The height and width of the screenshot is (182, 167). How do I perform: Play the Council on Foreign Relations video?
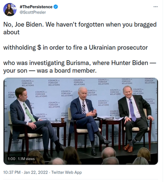(81, 121)
